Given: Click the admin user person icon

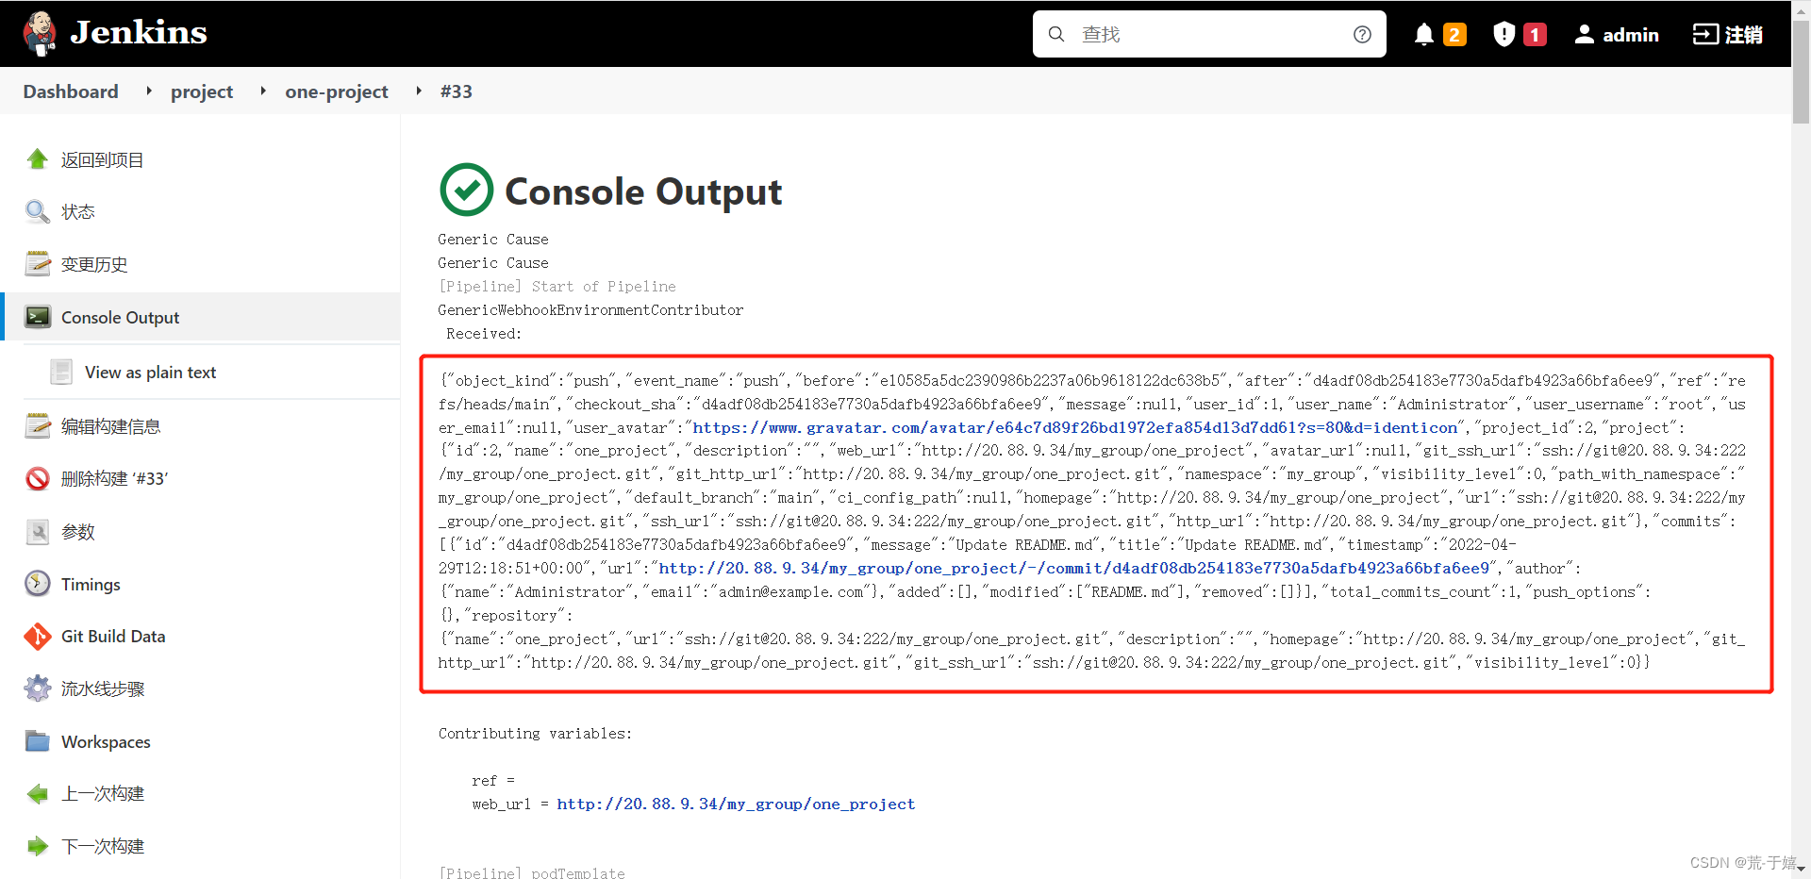Looking at the screenshot, I should (1585, 35).
